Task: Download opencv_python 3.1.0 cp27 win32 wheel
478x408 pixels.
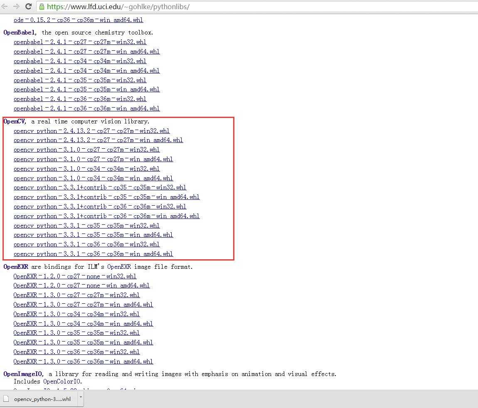Action: tap(86, 150)
